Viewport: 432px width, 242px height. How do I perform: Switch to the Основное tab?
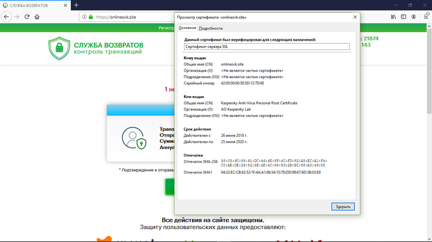(x=188, y=28)
